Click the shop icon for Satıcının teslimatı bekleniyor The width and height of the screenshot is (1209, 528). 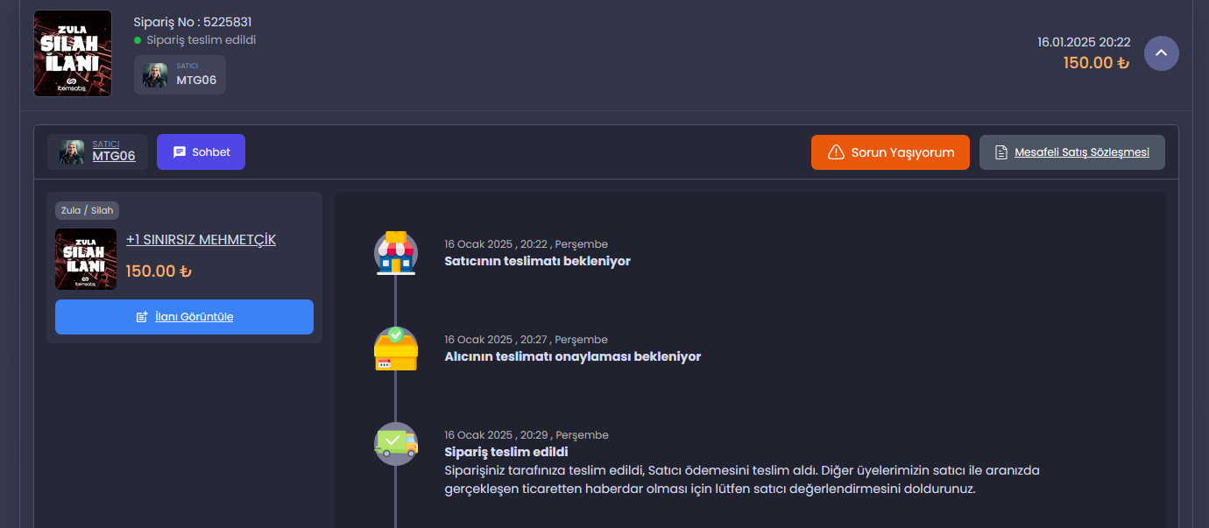[x=396, y=253]
